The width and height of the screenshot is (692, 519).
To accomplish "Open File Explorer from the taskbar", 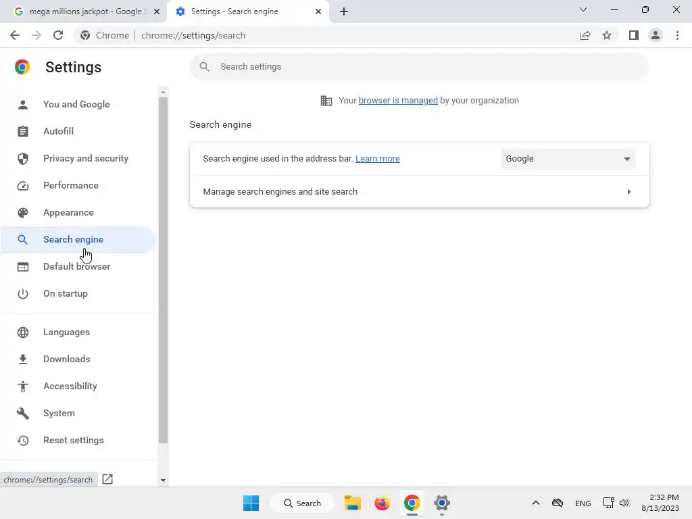I will point(353,503).
